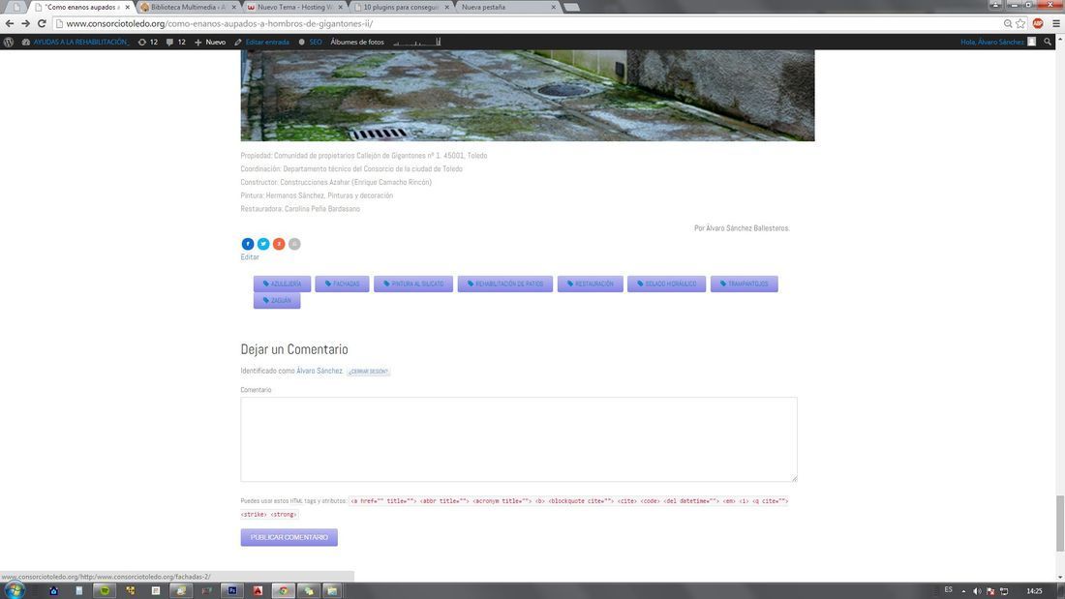Click the stats sparkline in admin bar
This screenshot has width=1065, height=599.
(417, 43)
